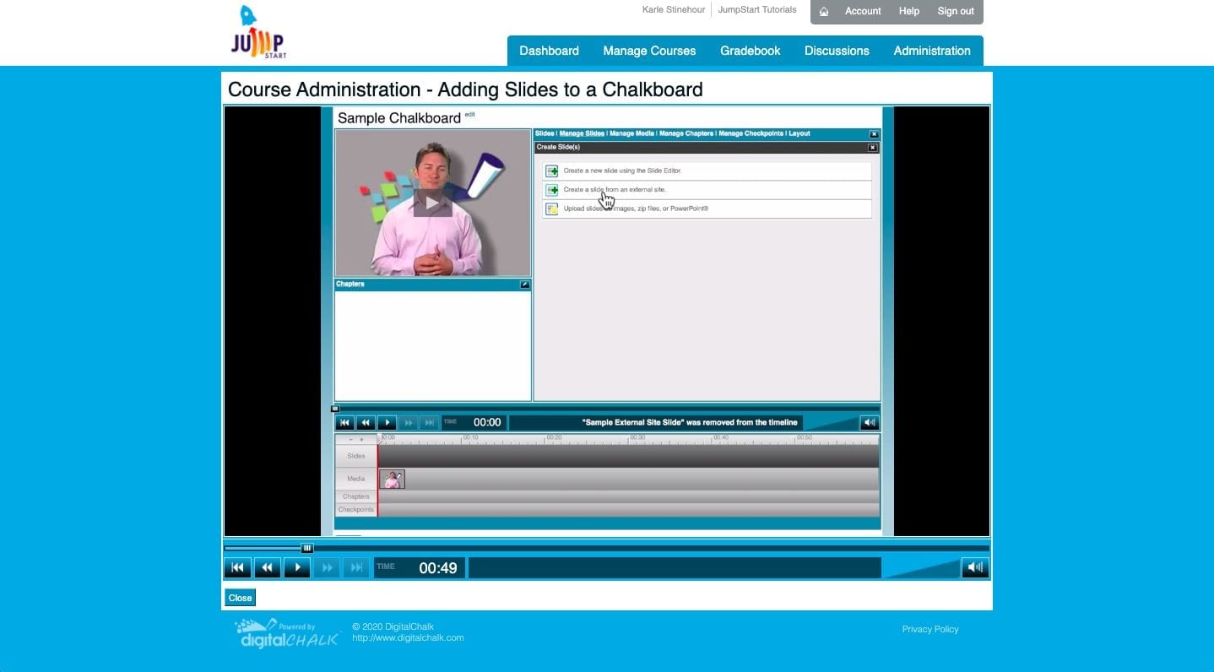1214x672 pixels.
Task: Skip to end in the embedded 00:00 player
Action: click(x=429, y=423)
